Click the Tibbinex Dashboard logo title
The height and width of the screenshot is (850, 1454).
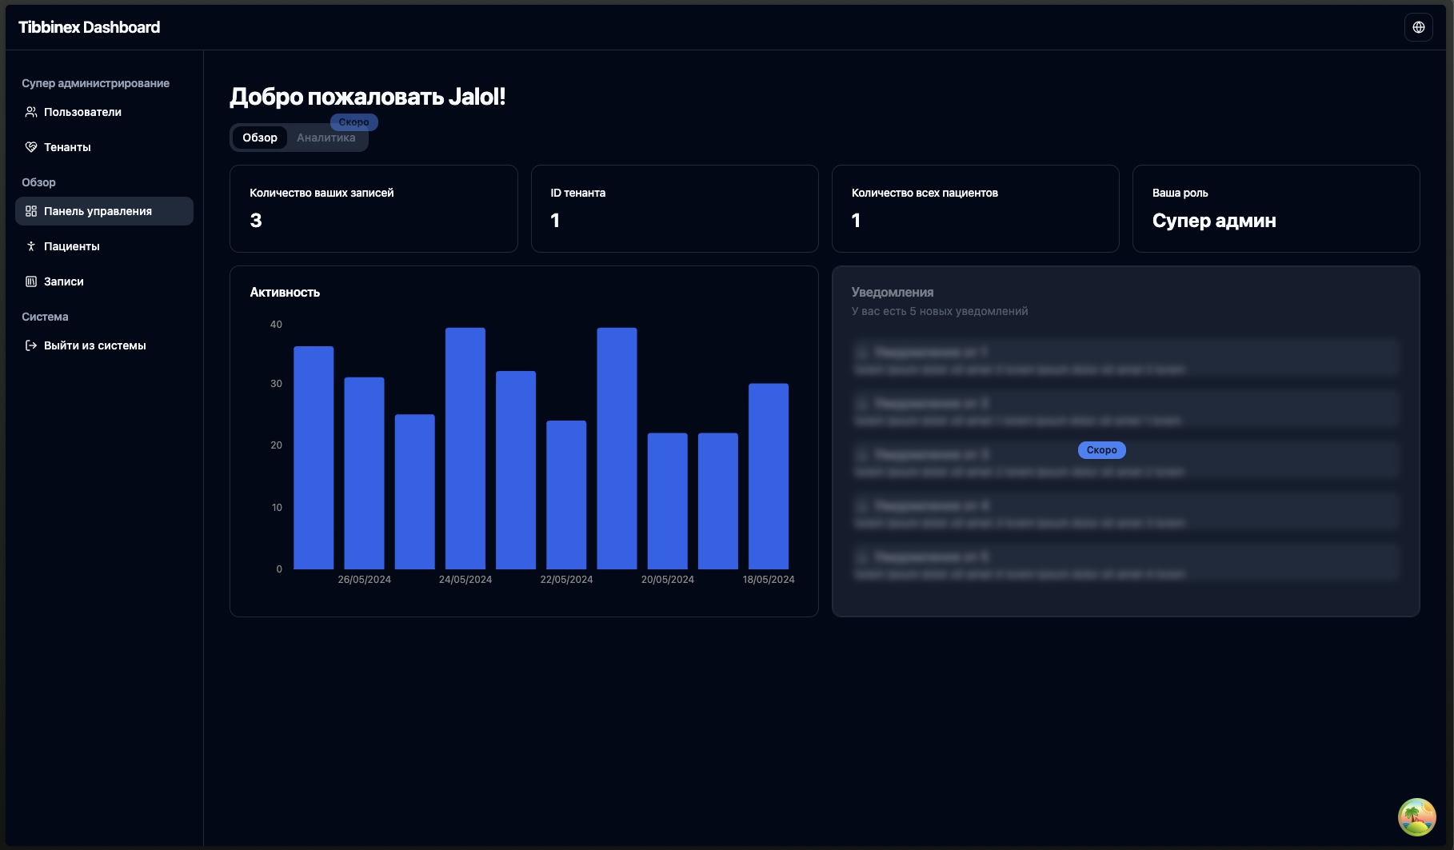pyautogui.click(x=89, y=27)
